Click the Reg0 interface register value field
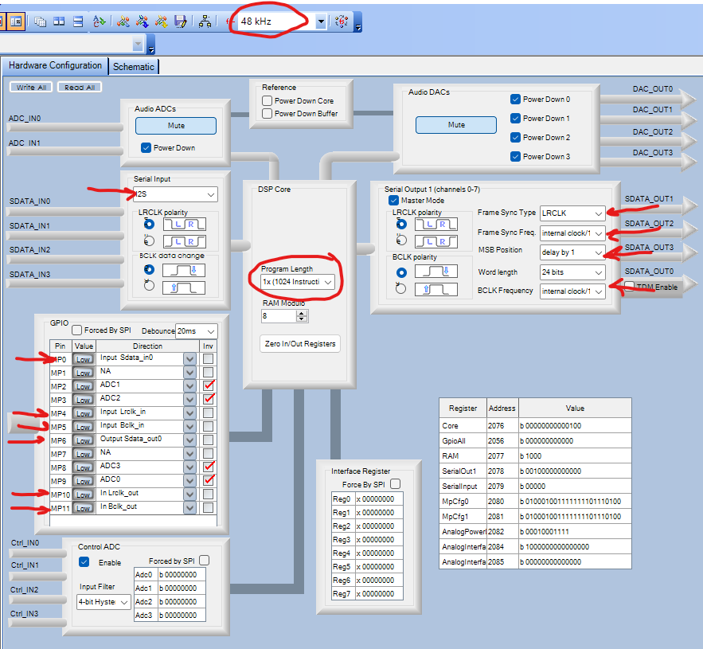The width and height of the screenshot is (703, 649). (379, 498)
